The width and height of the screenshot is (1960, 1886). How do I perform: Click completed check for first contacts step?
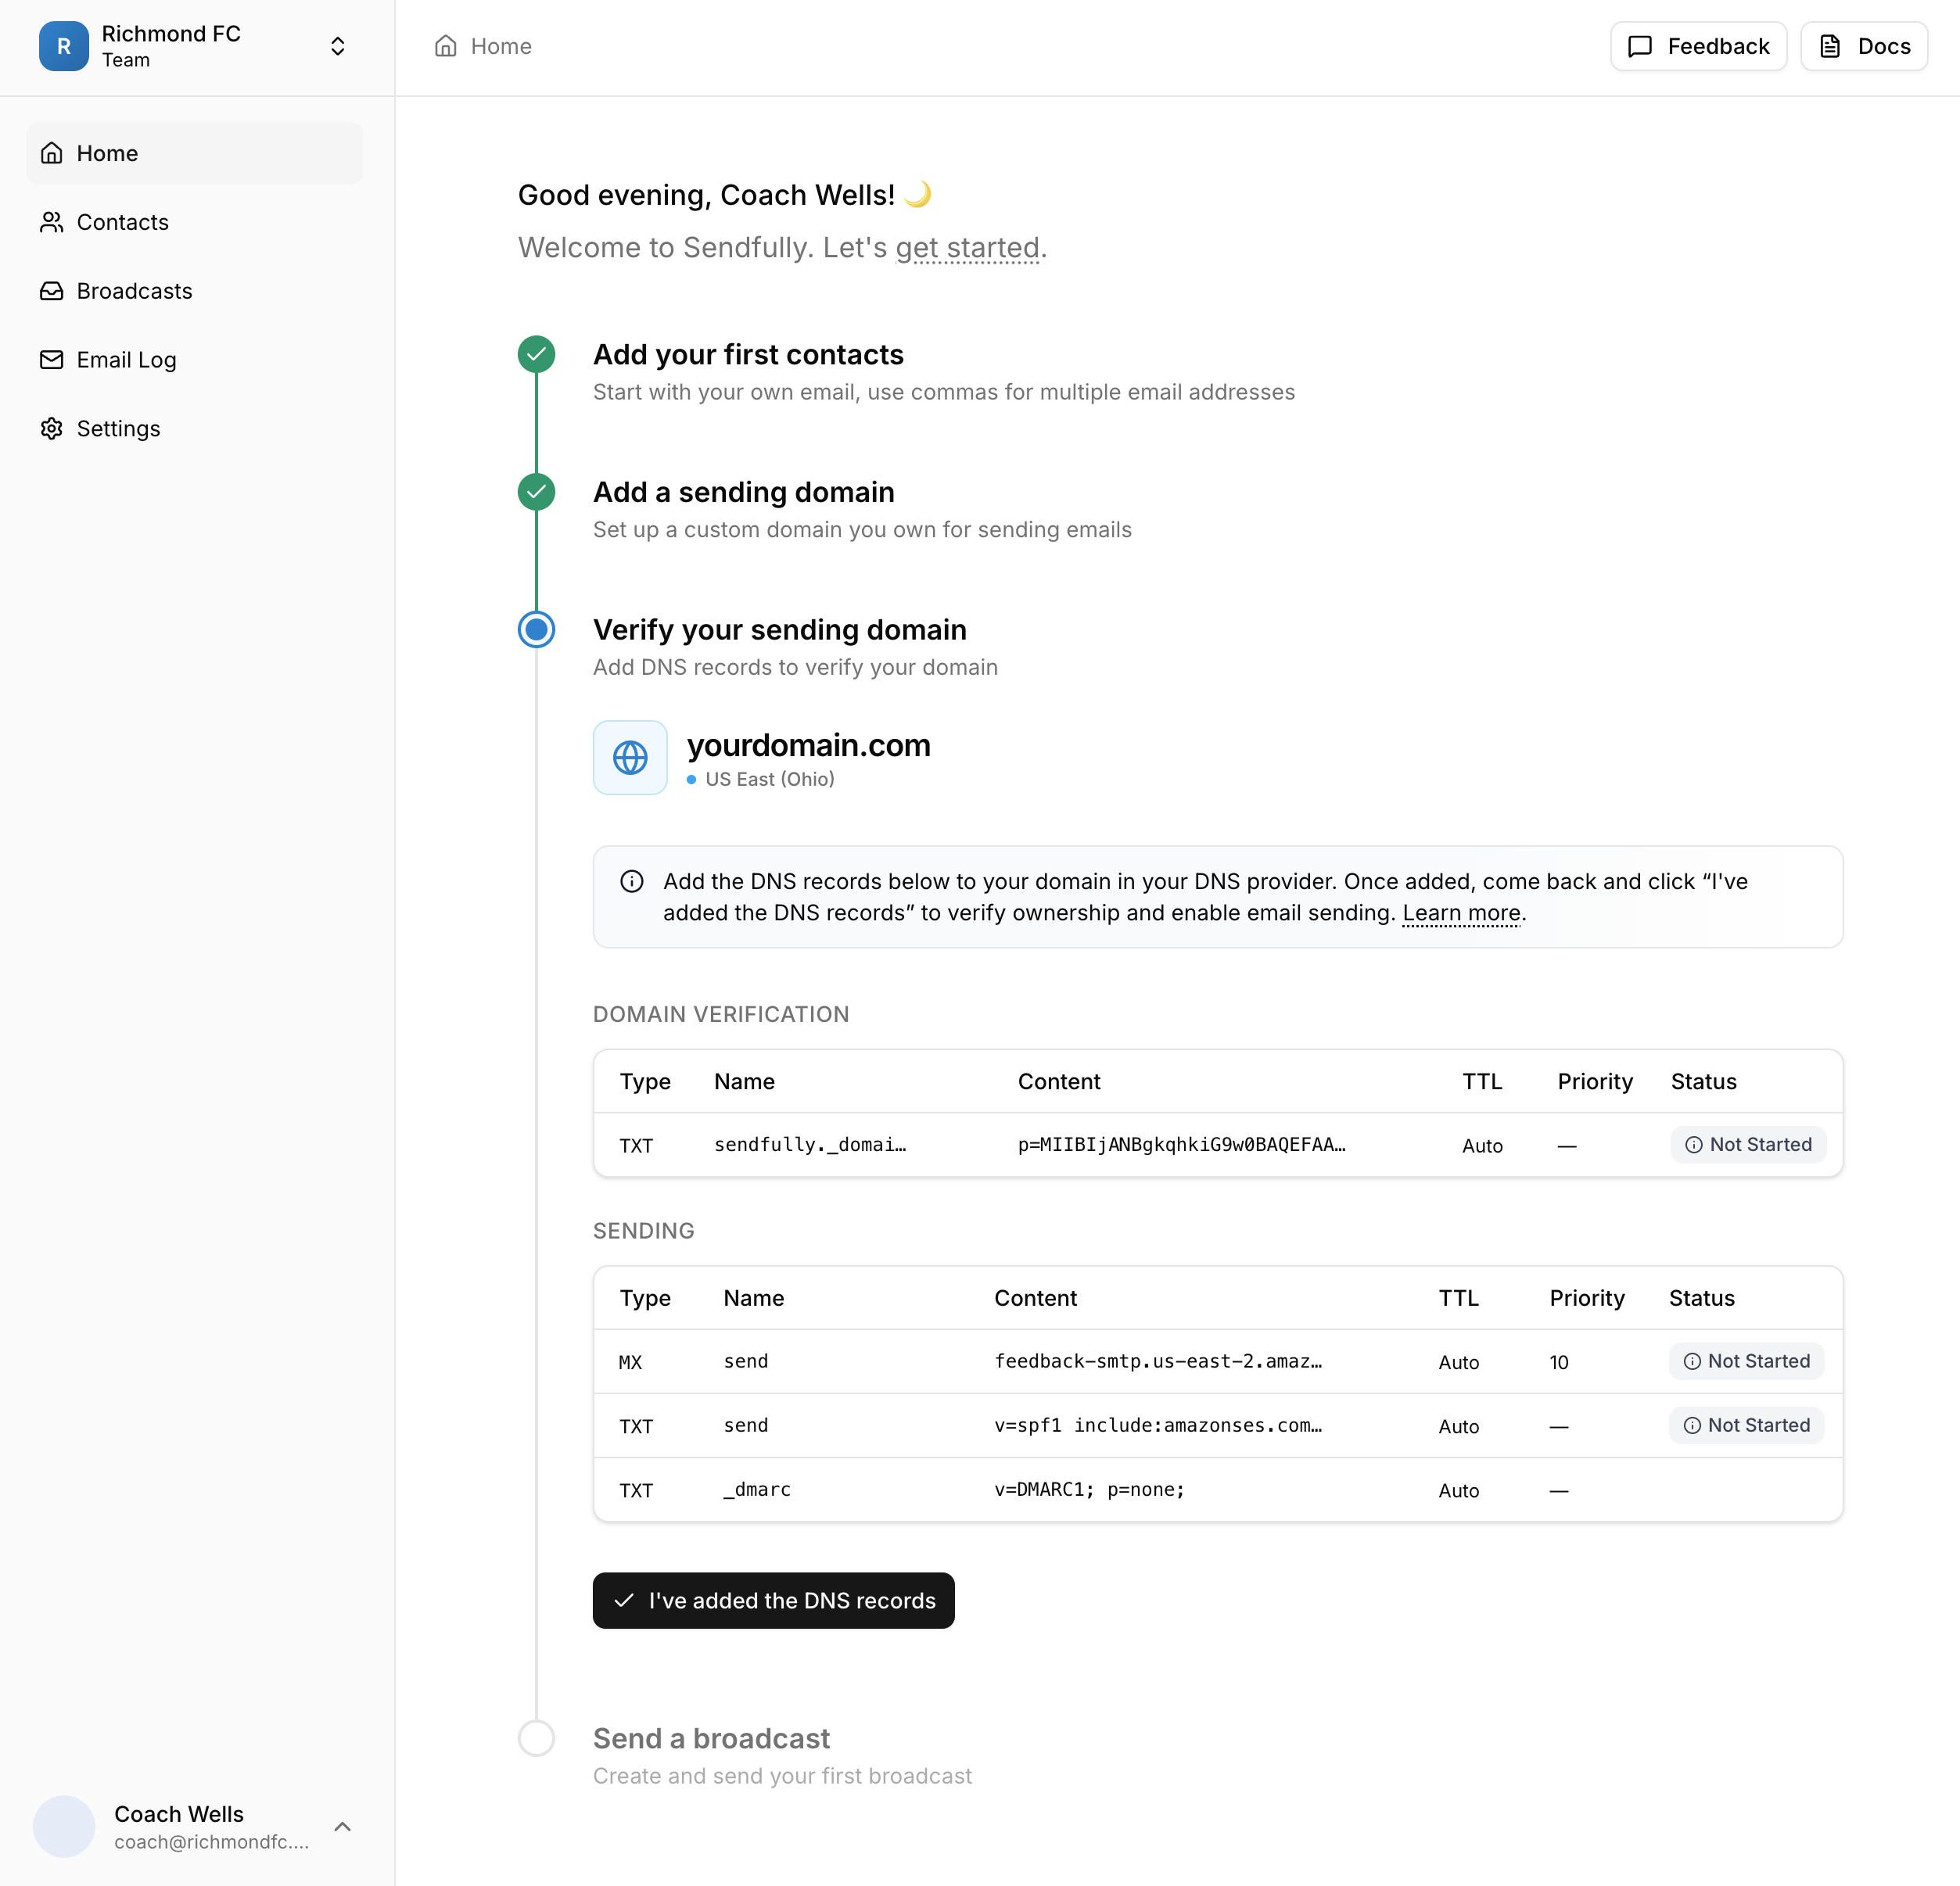point(537,354)
